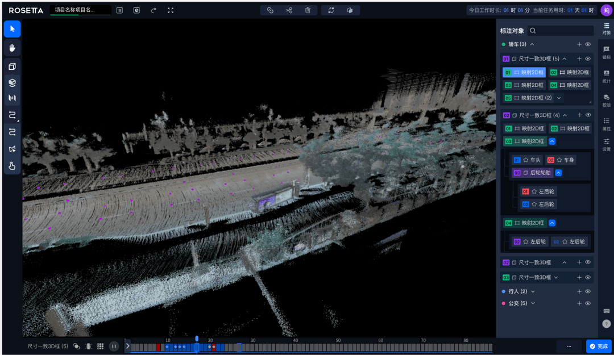Click the keyboard shortcuts icon
Viewport: 614px width, 355px height.
(607, 311)
